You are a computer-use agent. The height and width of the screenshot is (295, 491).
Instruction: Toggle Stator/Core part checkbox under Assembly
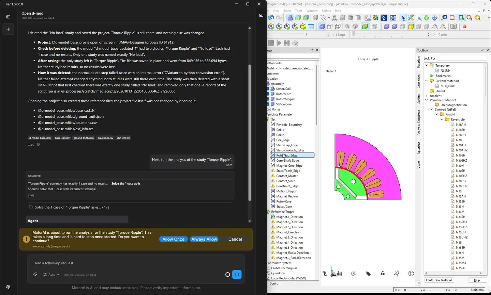point(268,104)
